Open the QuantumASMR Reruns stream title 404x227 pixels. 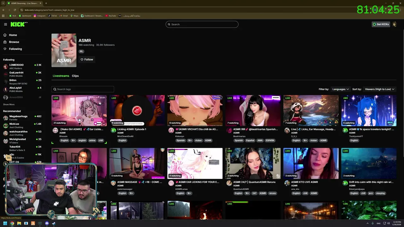(254, 182)
